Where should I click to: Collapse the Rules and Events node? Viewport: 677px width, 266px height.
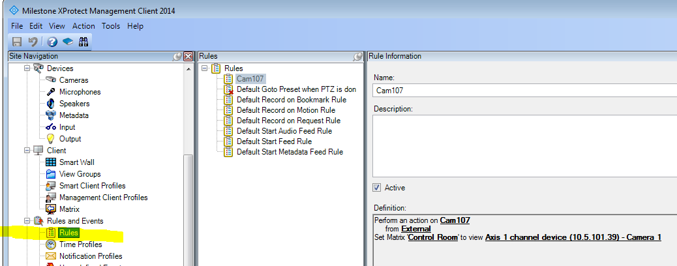click(27, 221)
